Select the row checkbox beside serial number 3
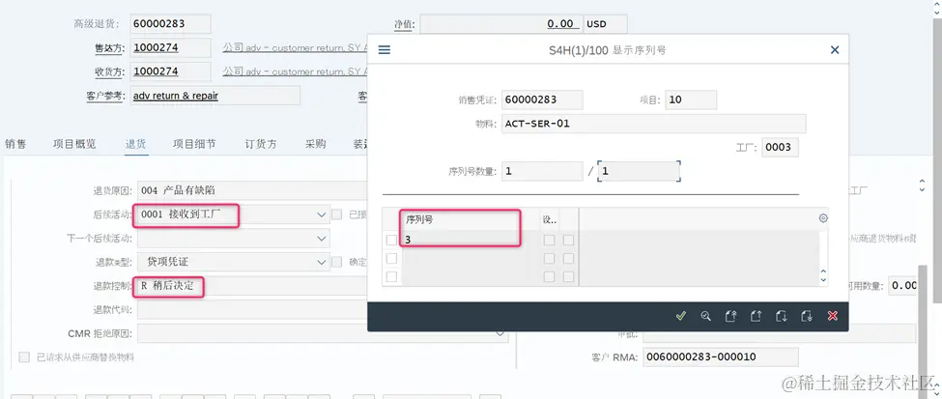The image size is (942, 399). (391, 240)
